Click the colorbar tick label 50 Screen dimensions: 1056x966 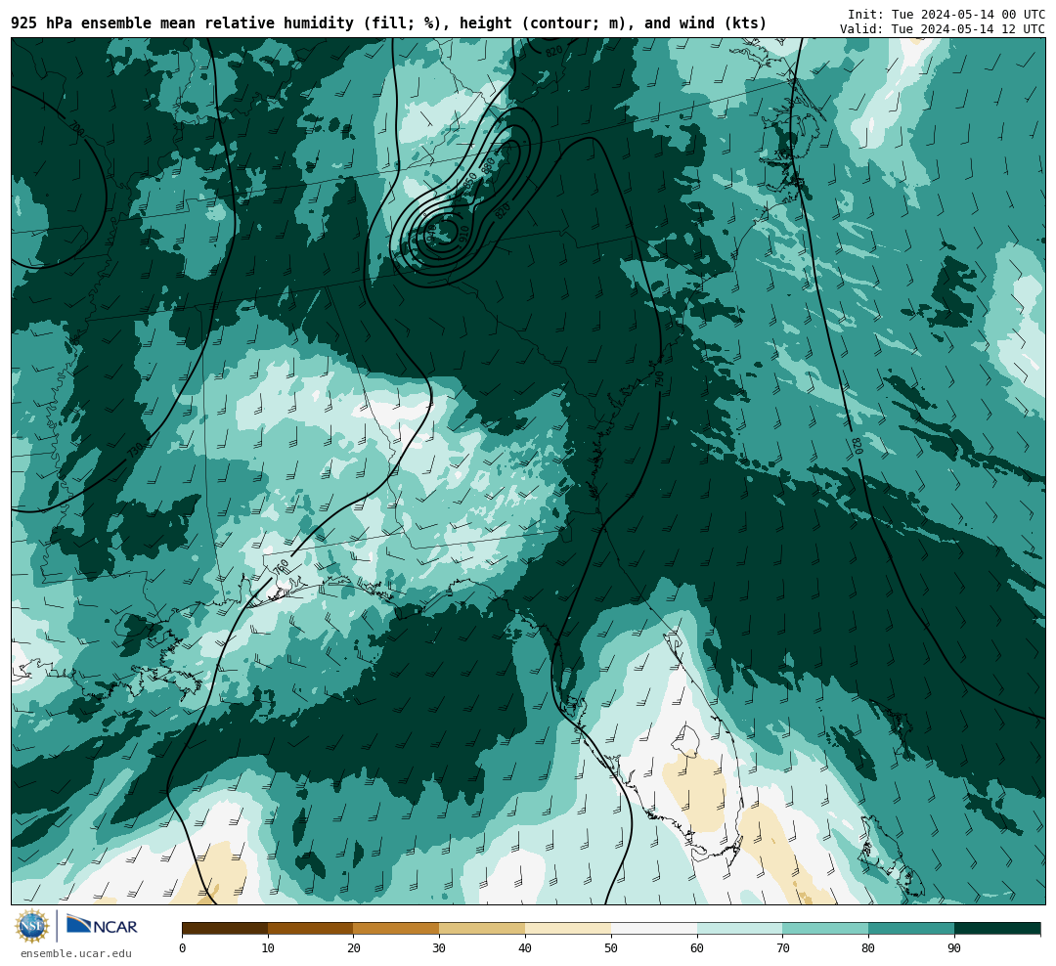[611, 948]
